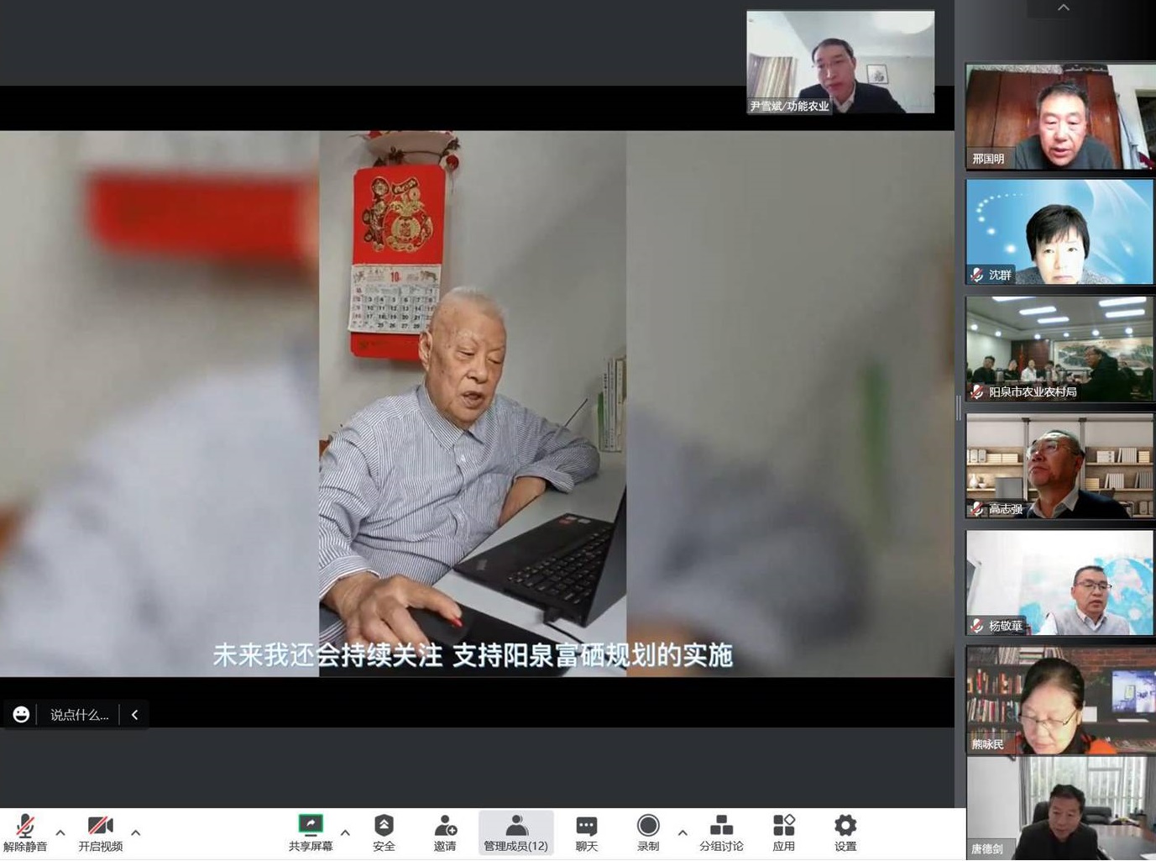1156x861 pixels.
Task: Open the 邀请 invite participants icon
Action: click(x=445, y=827)
